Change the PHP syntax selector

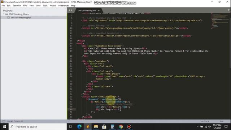point(222,121)
